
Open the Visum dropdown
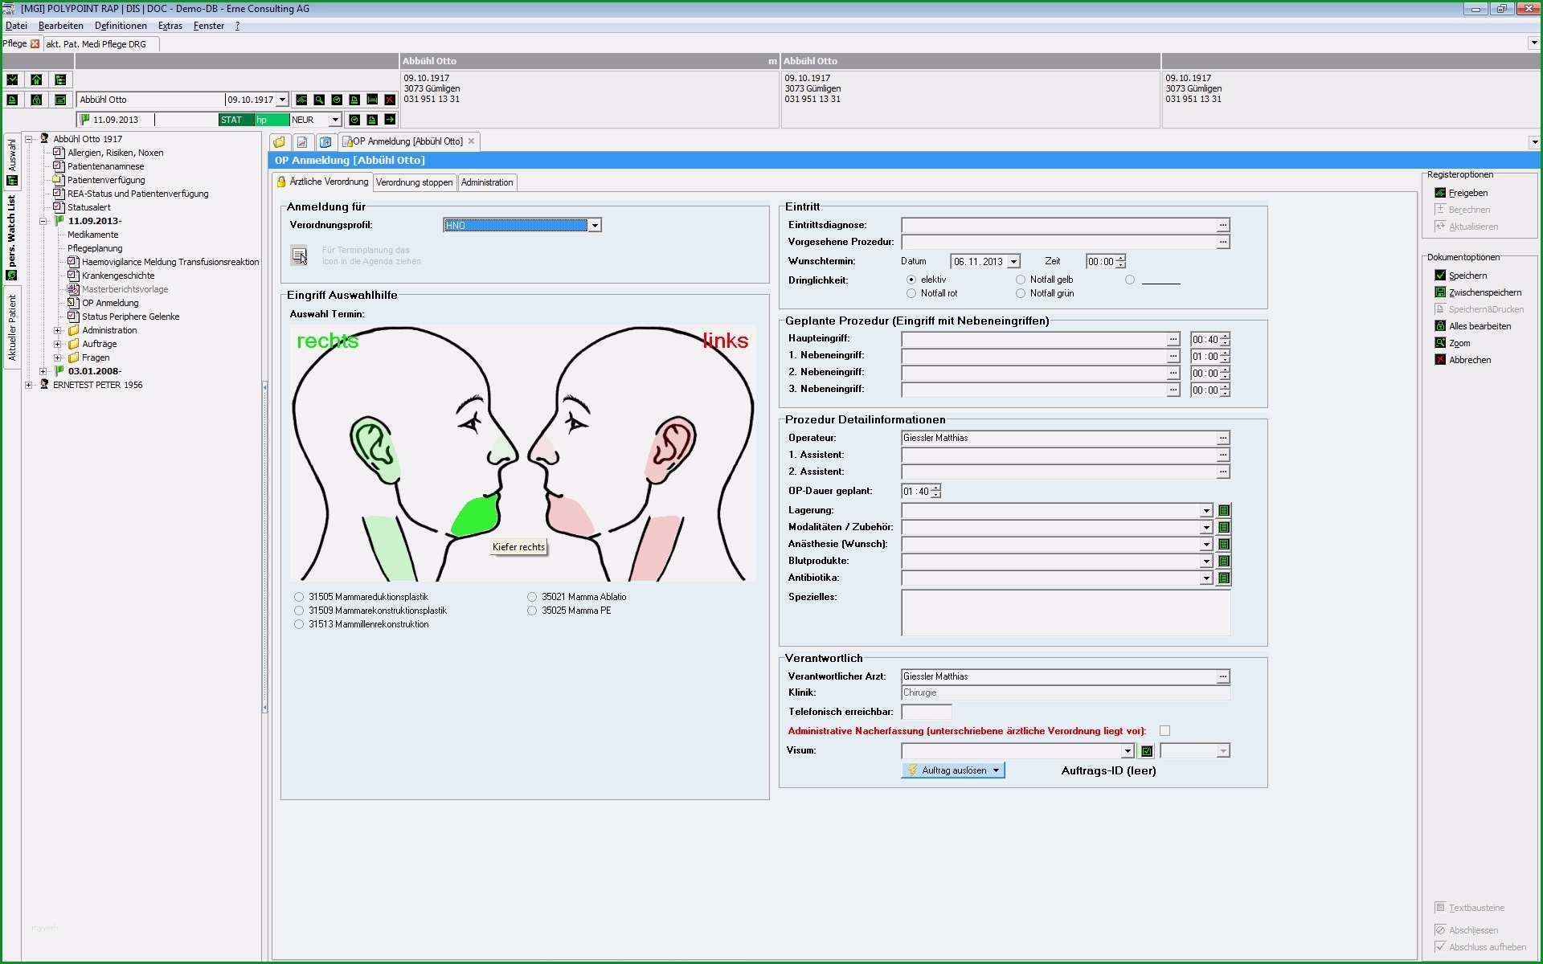click(x=1128, y=751)
